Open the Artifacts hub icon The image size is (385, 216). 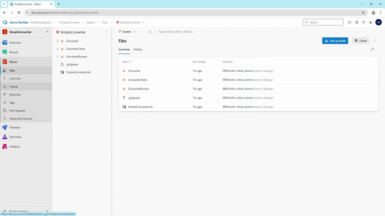(x=5, y=146)
